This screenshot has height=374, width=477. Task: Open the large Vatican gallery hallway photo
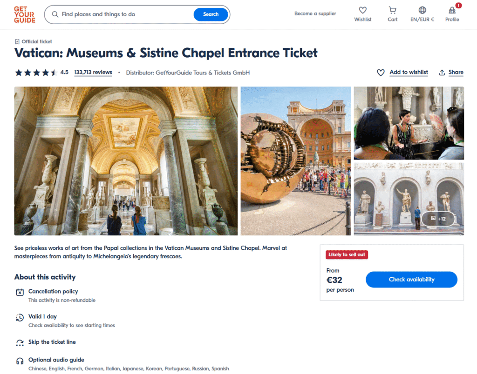pos(126,161)
